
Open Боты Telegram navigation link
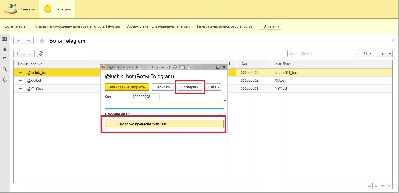pos(17,26)
